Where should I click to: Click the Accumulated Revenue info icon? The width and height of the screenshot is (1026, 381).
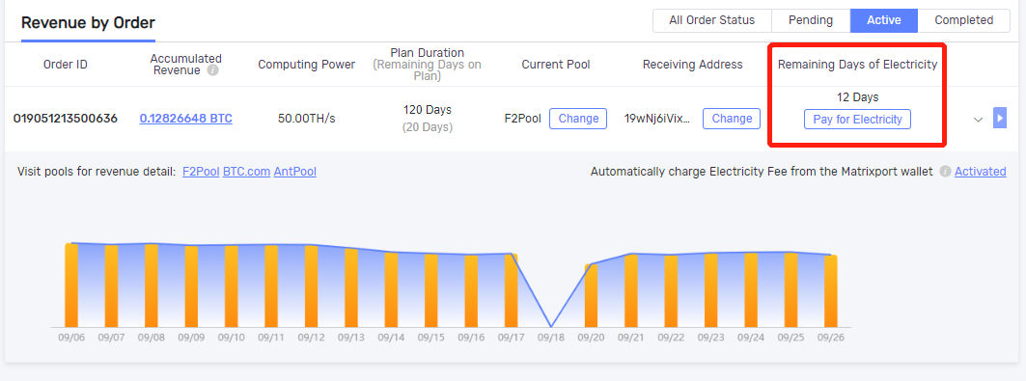click(x=212, y=69)
